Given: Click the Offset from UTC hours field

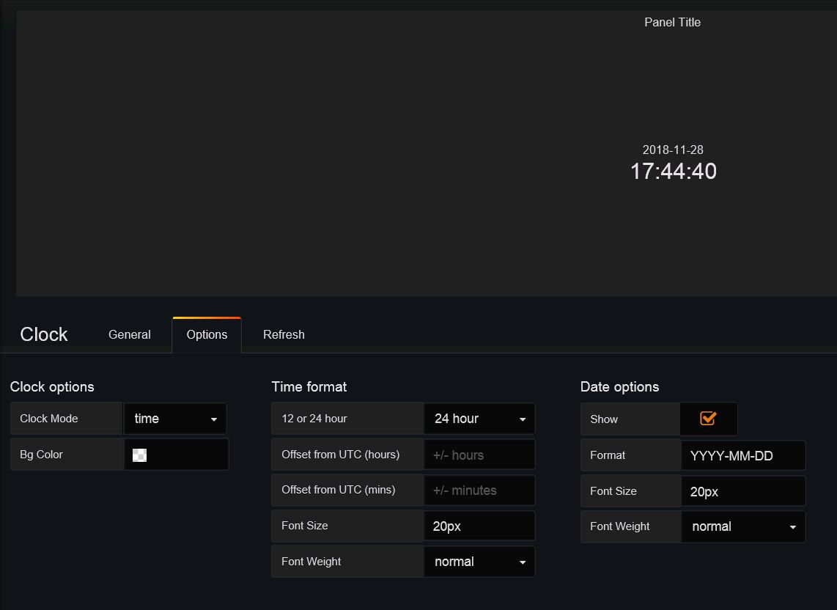Looking at the screenshot, I should click(x=479, y=454).
